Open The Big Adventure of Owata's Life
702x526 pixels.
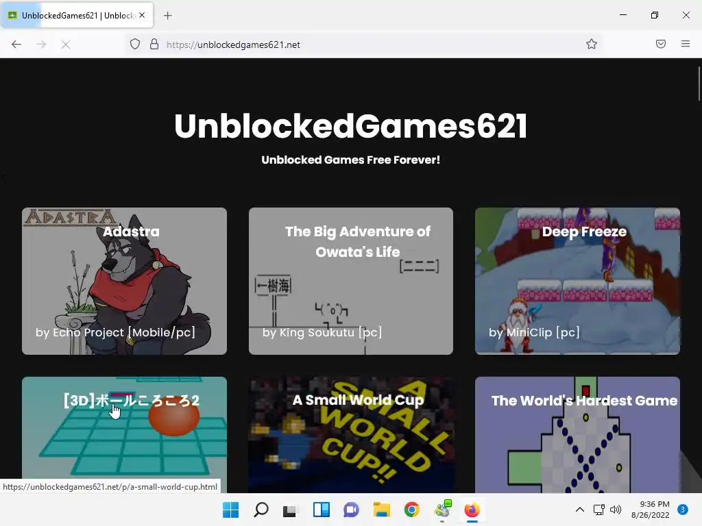[351, 281]
